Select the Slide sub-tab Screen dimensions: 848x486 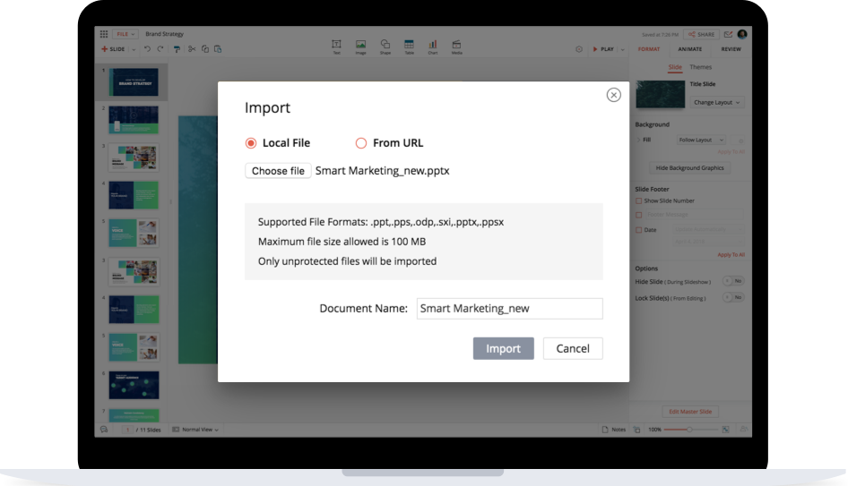pyautogui.click(x=675, y=67)
